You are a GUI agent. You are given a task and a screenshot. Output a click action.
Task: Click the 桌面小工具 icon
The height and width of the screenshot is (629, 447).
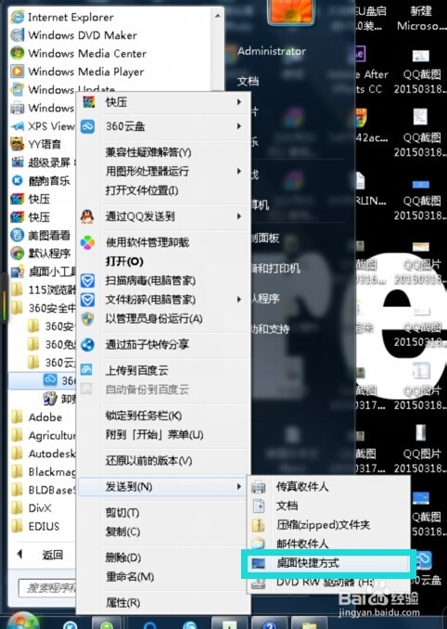[18, 272]
